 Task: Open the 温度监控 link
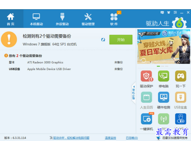click(111, 138)
